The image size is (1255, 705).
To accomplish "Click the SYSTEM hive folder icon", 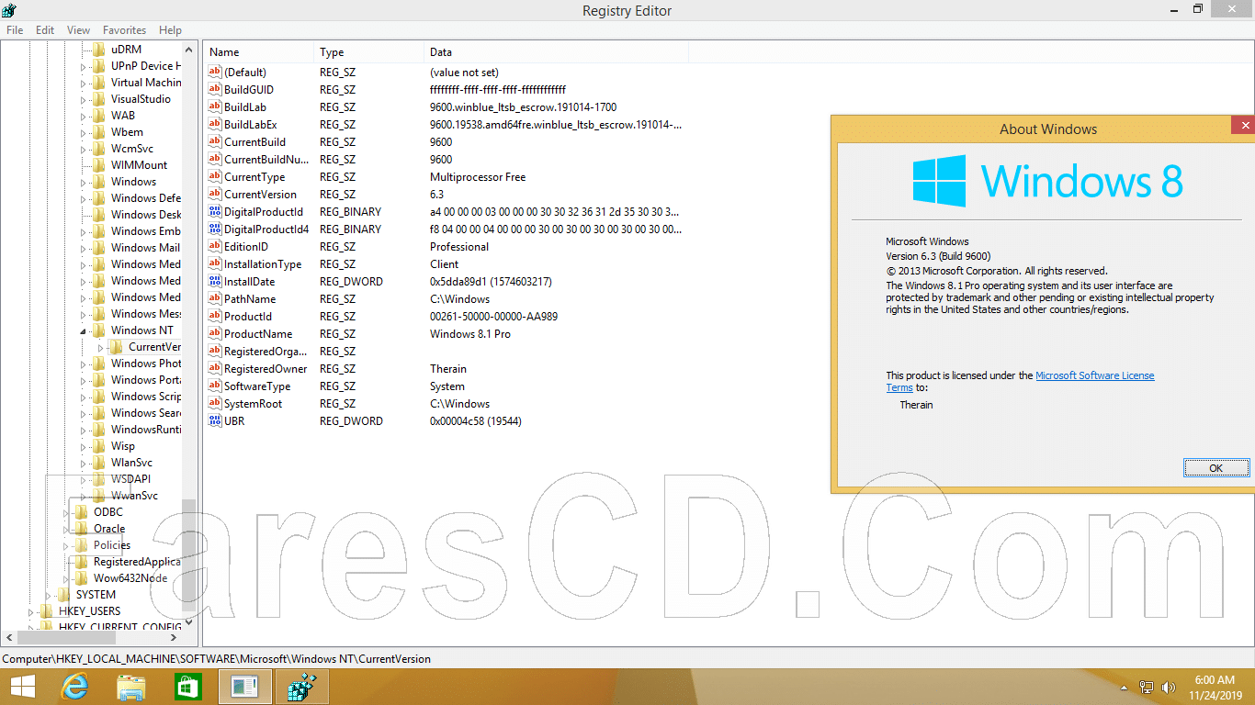I will [64, 595].
